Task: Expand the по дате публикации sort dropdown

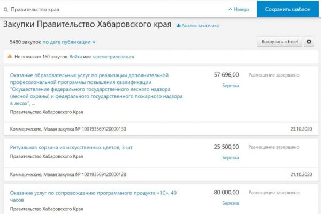Action: point(68,42)
